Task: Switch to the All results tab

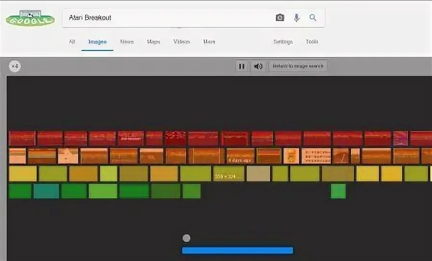Action: click(x=72, y=41)
